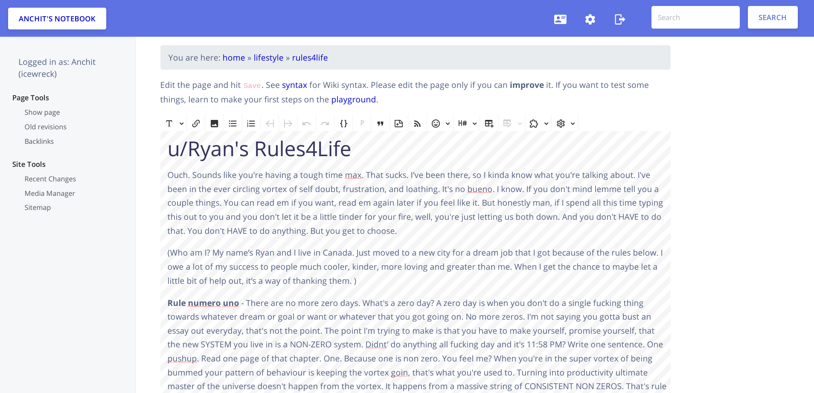Screen dimensions: 814x393
Task: Open the Sitemap
Action: (x=38, y=207)
